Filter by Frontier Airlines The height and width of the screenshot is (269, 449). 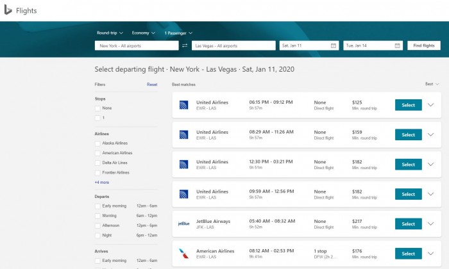click(97, 173)
